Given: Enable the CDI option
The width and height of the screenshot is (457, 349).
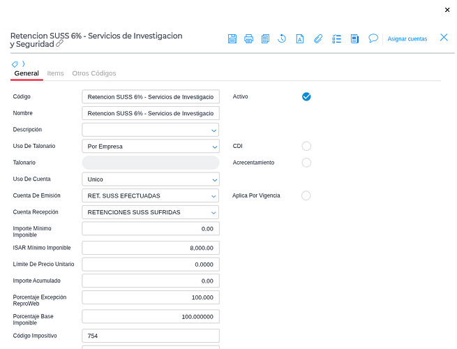Looking at the screenshot, I should click(306, 146).
